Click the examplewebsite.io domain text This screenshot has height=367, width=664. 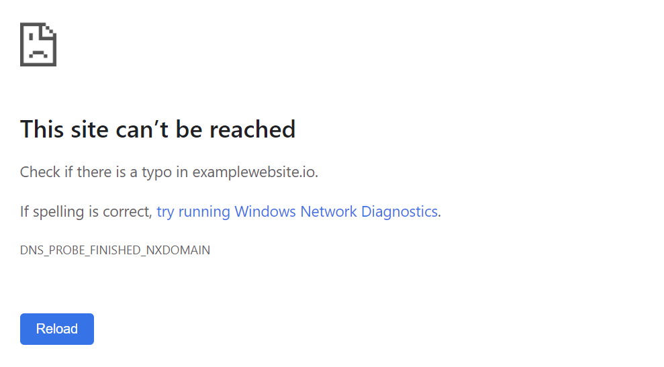click(x=254, y=172)
